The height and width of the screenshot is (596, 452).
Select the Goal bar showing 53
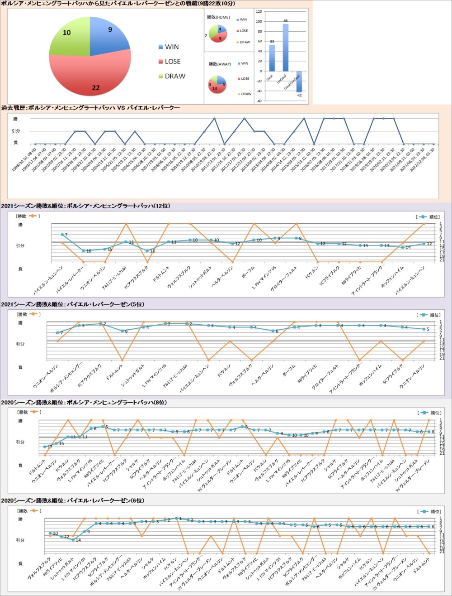pos(272,58)
